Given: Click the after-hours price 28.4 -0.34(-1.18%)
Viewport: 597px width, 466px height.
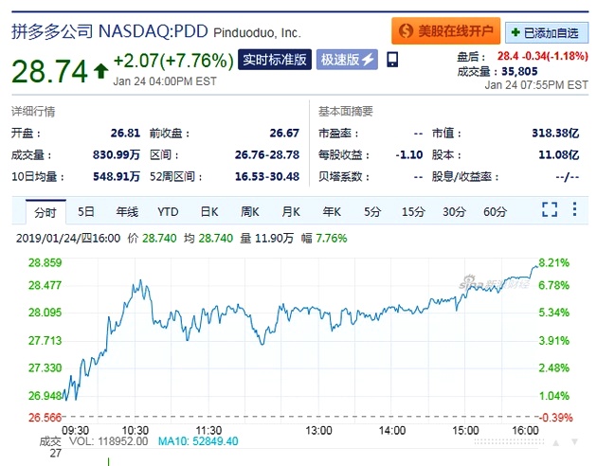Looking at the screenshot, I should pyautogui.click(x=543, y=56).
